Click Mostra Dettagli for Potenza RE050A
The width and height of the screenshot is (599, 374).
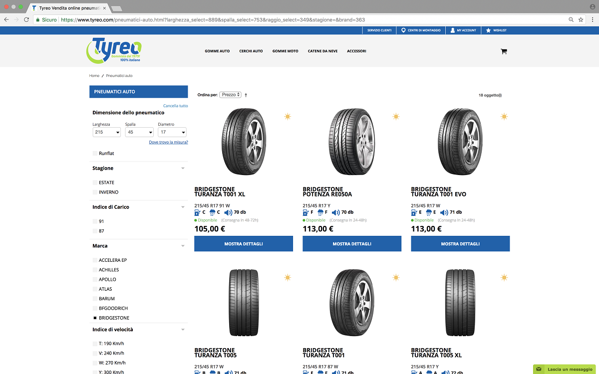352,244
